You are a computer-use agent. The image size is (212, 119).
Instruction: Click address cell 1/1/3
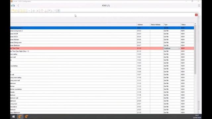(143, 86)
